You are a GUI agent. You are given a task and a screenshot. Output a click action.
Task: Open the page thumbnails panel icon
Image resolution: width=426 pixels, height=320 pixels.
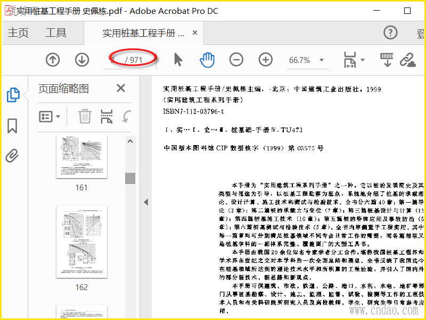13,95
